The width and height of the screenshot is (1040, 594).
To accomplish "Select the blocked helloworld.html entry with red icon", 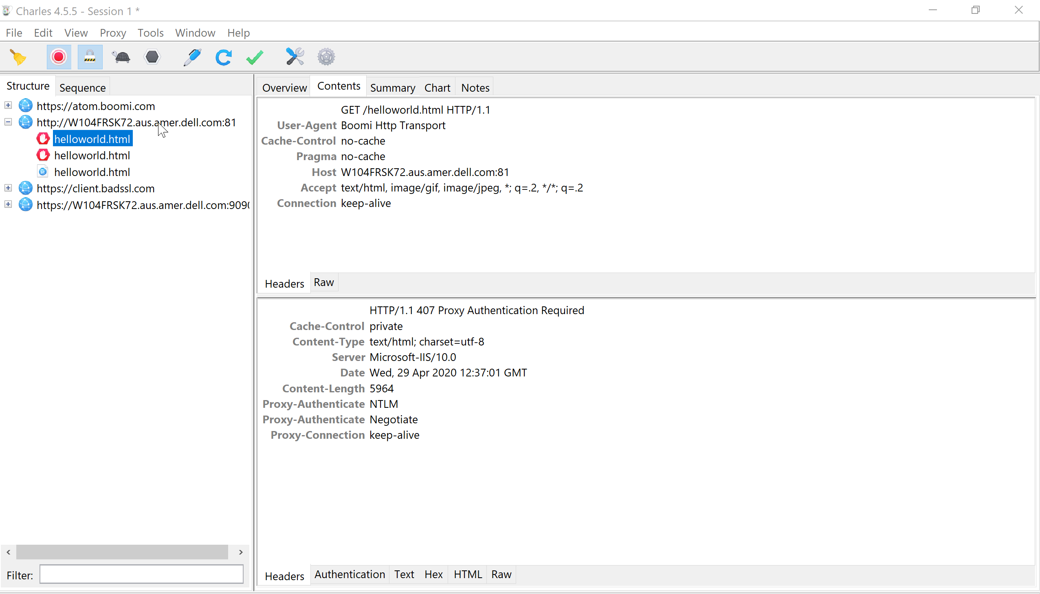I will point(92,139).
